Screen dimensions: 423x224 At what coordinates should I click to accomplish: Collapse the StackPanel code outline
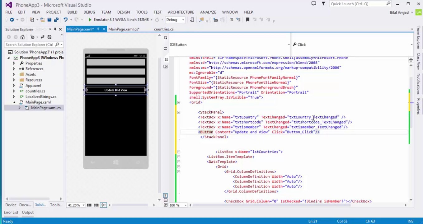click(x=179, y=112)
